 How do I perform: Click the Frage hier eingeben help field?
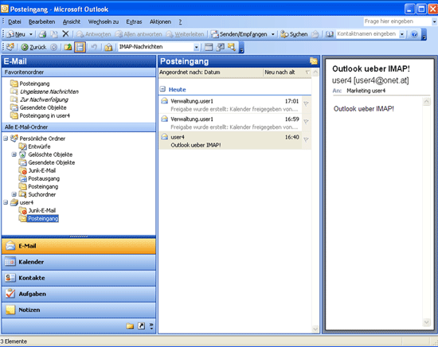coord(397,21)
